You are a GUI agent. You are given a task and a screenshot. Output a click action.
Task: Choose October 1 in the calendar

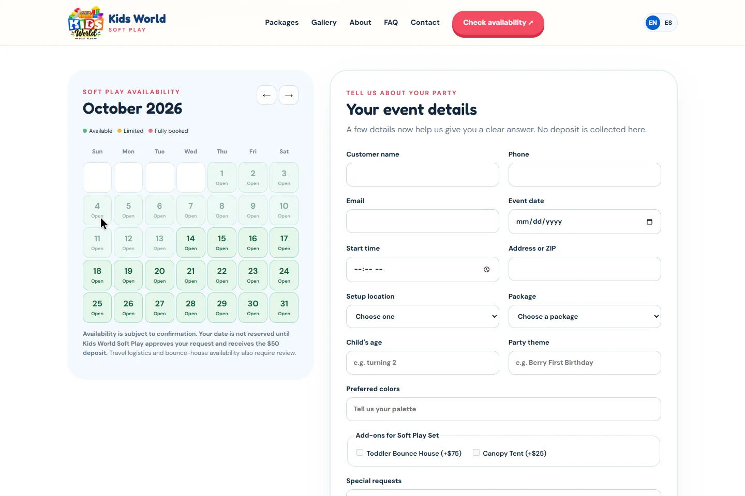(222, 177)
